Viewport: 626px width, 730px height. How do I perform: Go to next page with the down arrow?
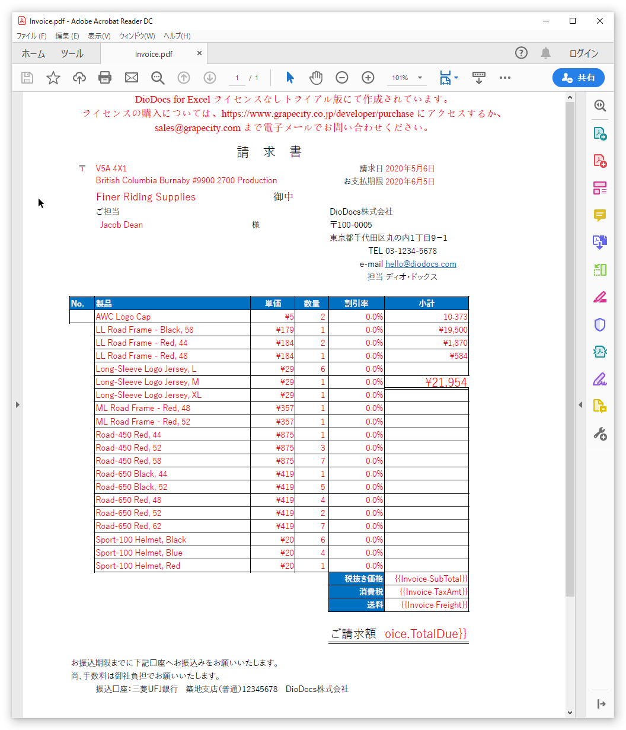[x=210, y=78]
